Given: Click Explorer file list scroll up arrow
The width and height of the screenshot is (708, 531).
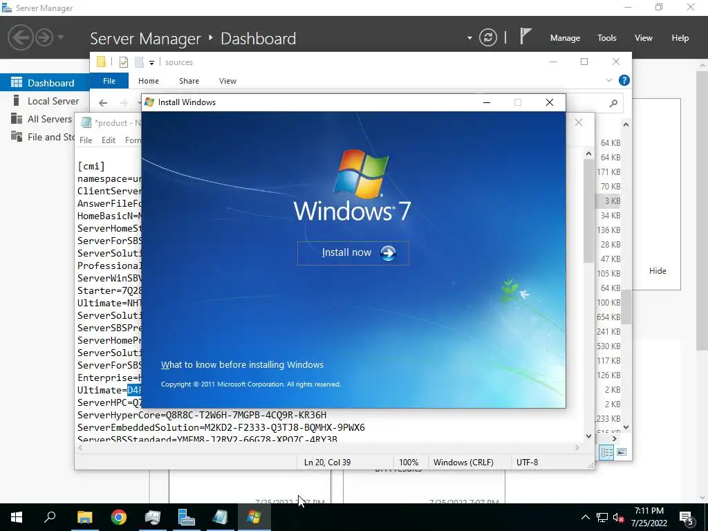Looking at the screenshot, I should (626, 124).
